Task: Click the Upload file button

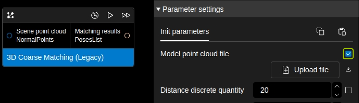Action: [305, 70]
